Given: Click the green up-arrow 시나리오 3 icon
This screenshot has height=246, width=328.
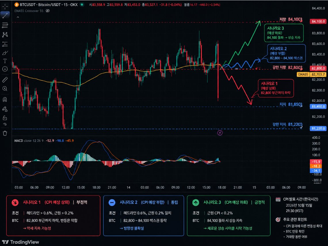Looking at the screenshot, I should coord(196,202).
